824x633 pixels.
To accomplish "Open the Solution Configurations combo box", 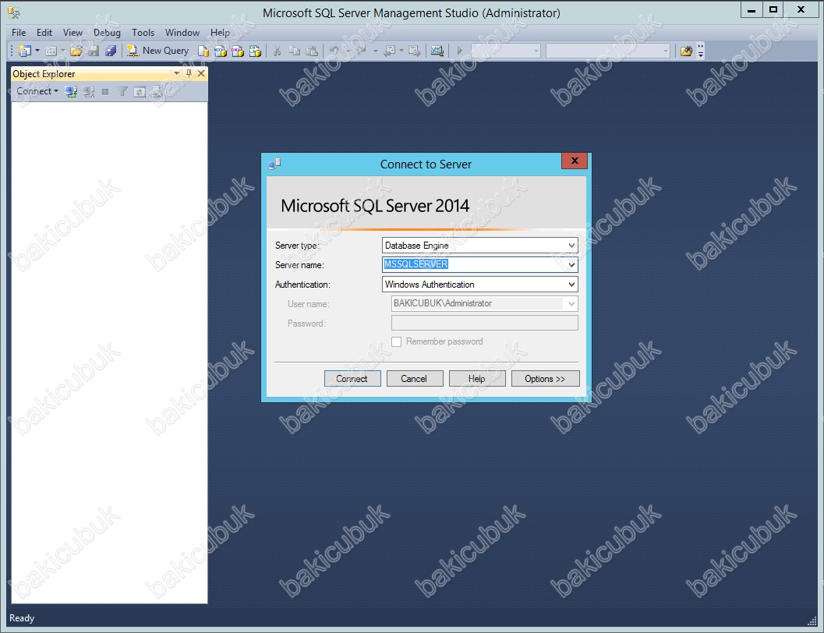I will pos(505,51).
